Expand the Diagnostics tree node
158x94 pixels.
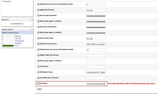pyautogui.click(x=3, y=1)
